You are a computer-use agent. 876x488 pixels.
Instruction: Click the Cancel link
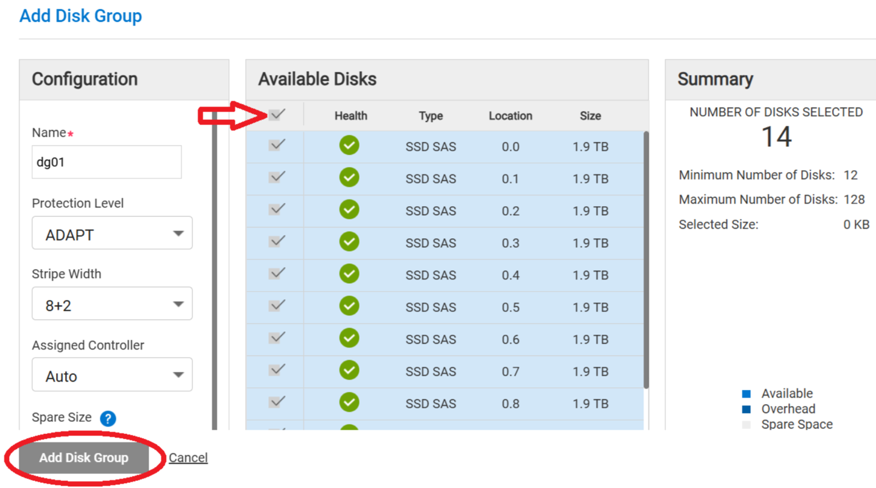pos(188,457)
